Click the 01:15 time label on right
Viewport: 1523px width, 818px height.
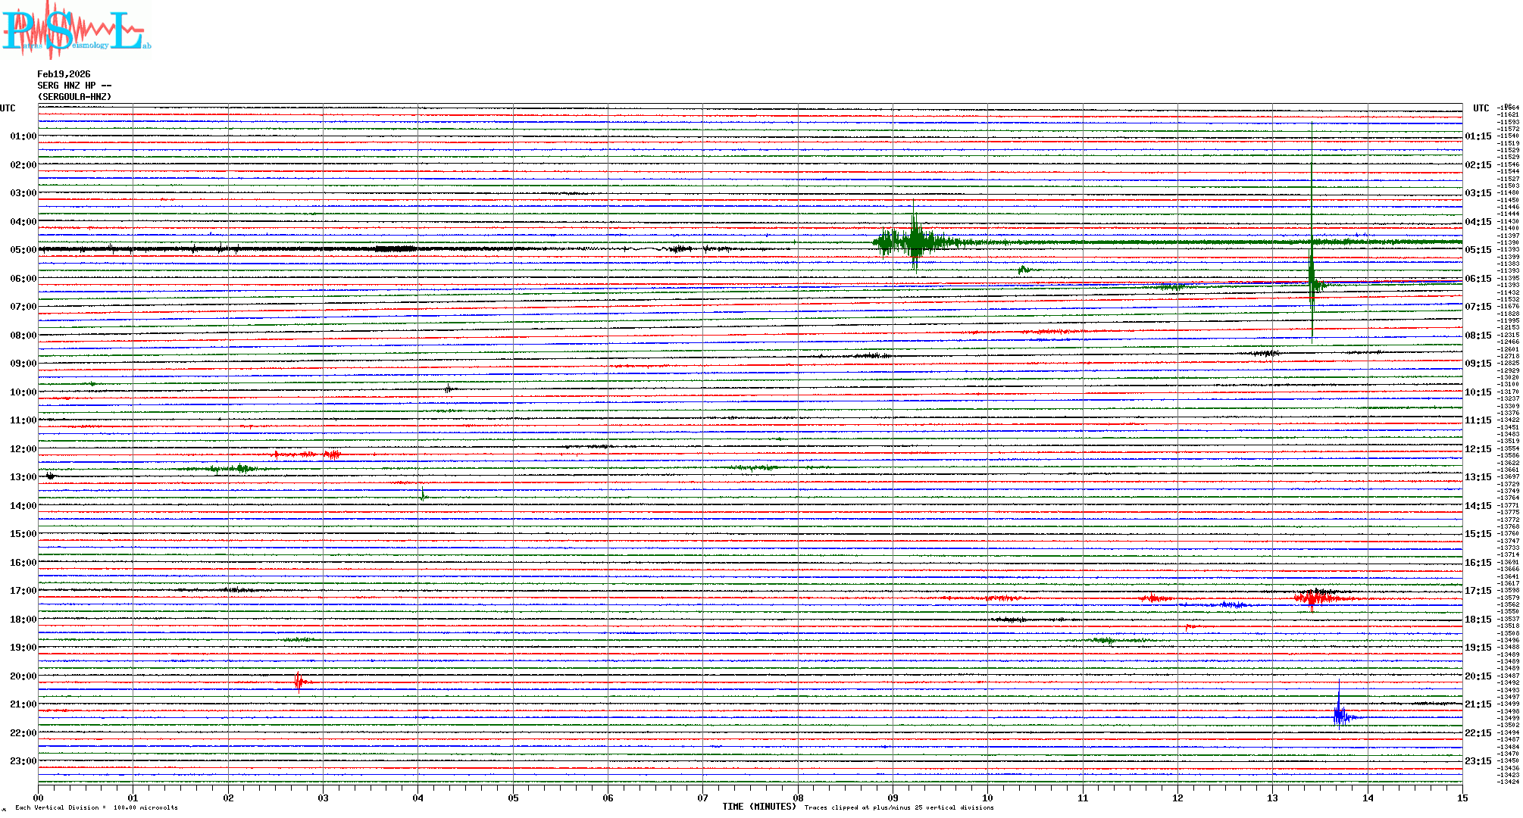[1478, 136]
